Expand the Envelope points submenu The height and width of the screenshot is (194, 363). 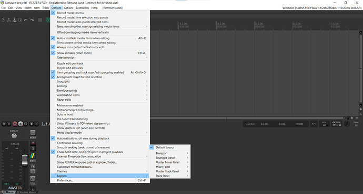click(x=100, y=91)
